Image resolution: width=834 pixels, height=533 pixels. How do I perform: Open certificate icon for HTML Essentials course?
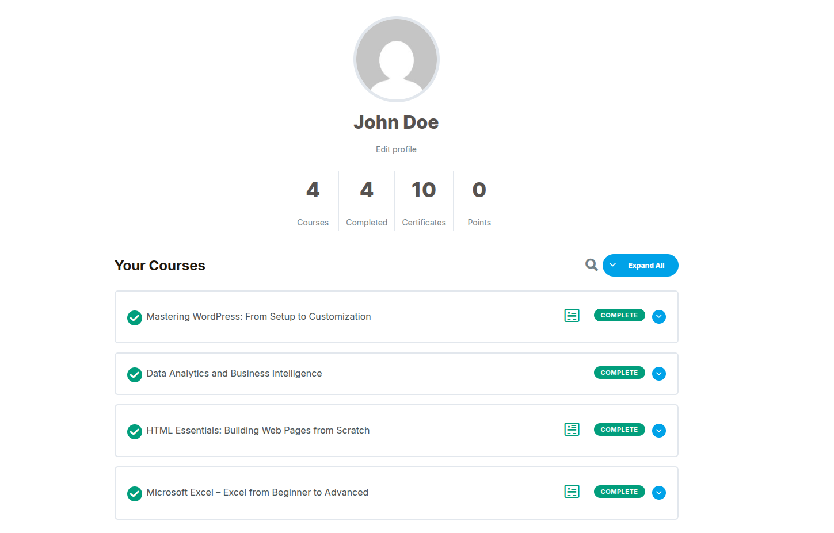coord(572,430)
